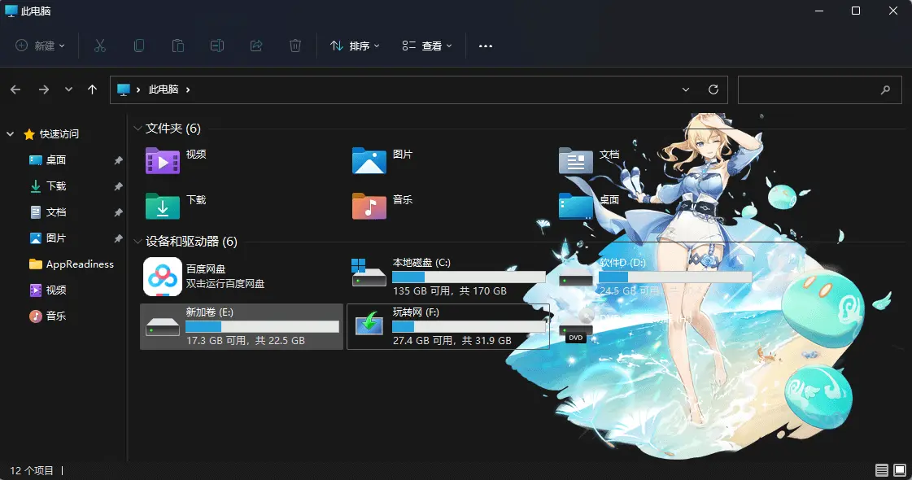Click the Refresh icon next to the address bar

coord(713,89)
